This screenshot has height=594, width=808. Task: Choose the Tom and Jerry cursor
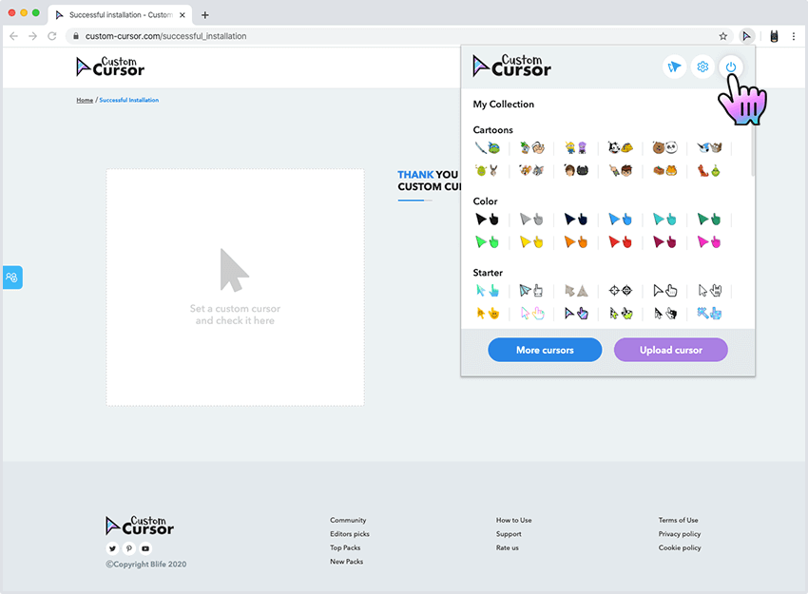531,170
